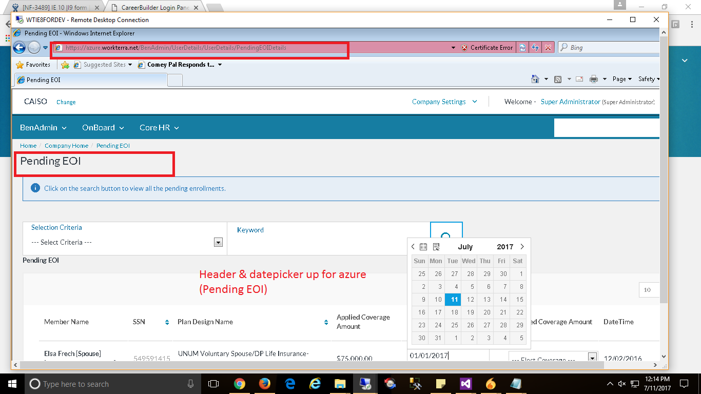Click the IE home icon
Image resolution: width=701 pixels, height=394 pixels.
[x=535, y=79]
